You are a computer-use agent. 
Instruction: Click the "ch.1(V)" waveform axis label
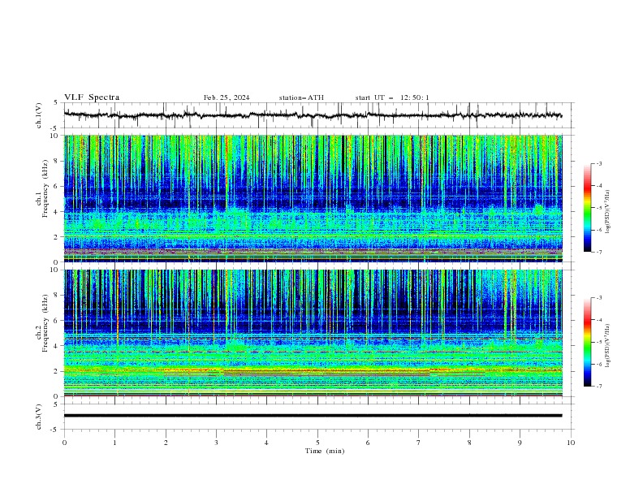point(39,115)
